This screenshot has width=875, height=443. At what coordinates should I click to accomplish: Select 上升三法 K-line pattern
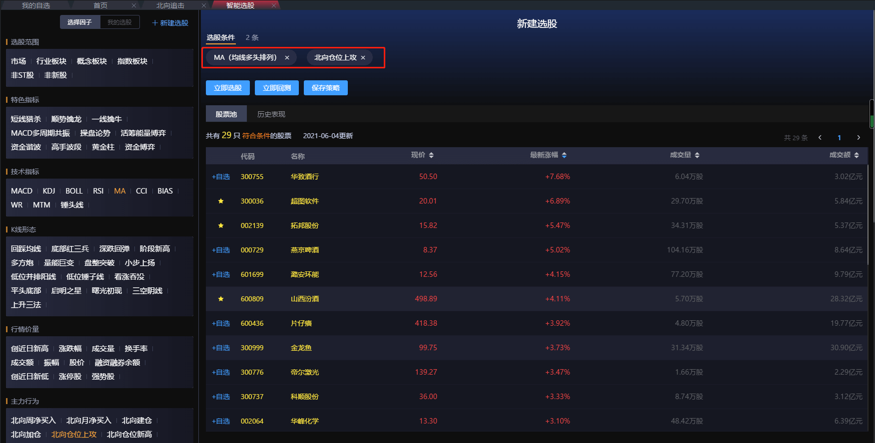26,305
